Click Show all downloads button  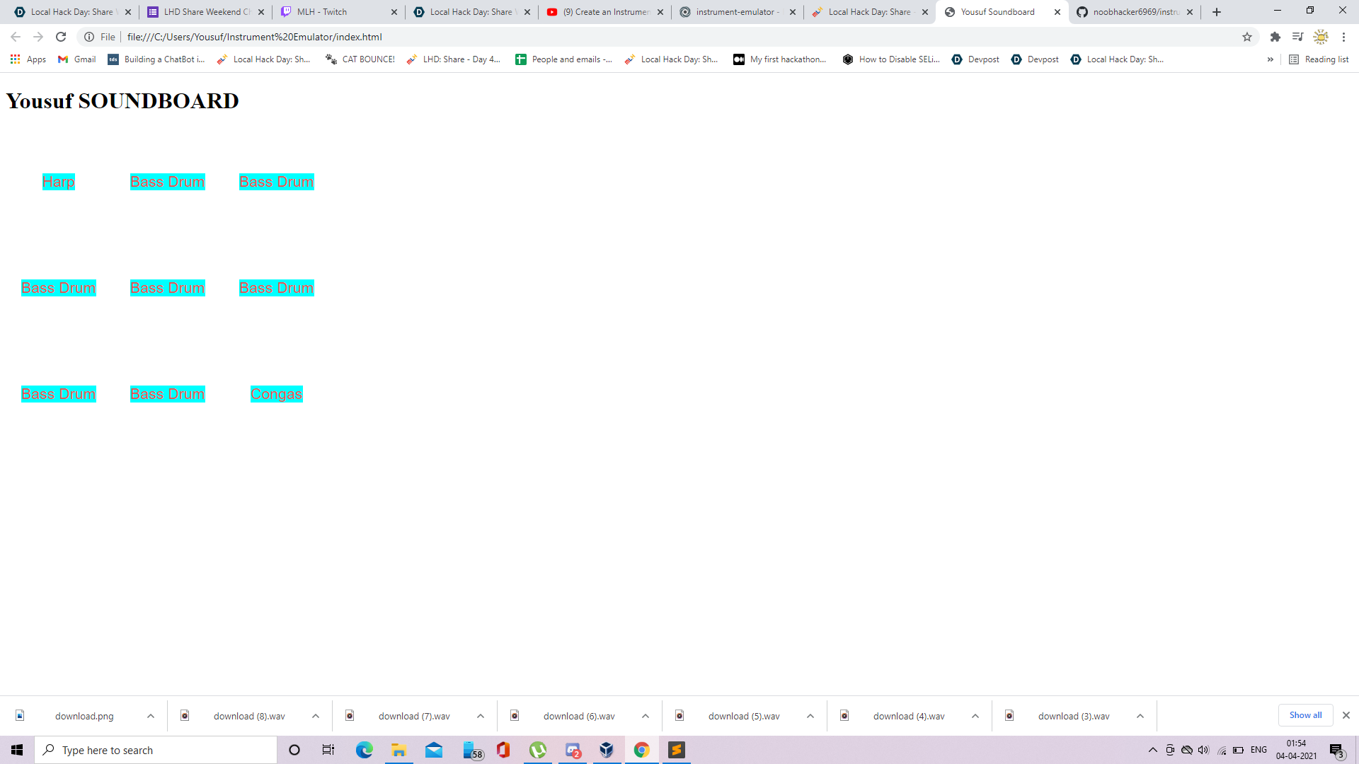[1304, 715]
